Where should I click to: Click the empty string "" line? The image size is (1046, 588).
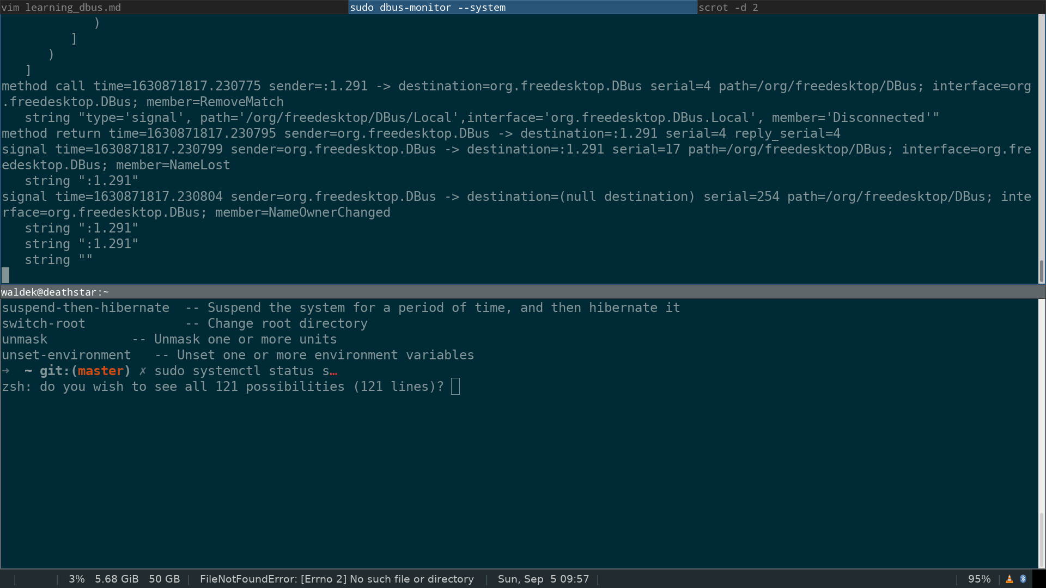59,260
